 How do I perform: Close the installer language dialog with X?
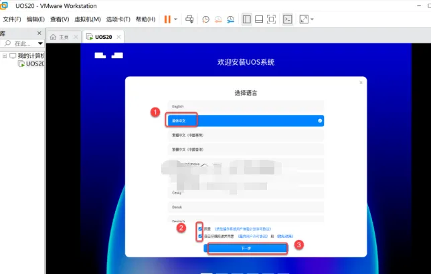tap(361, 82)
